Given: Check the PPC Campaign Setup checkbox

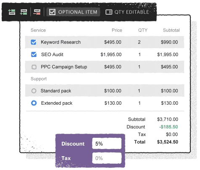Looking at the screenshot, I should coord(34,67).
